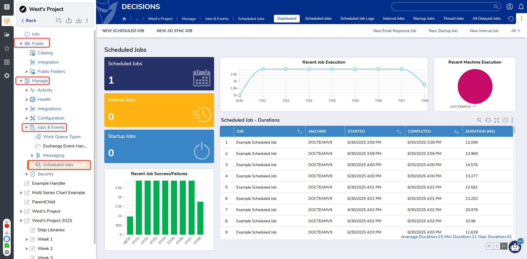Screen dimensions: 527x259
Task: Click the 7/08 point on line chart
Action: (425, 85)
